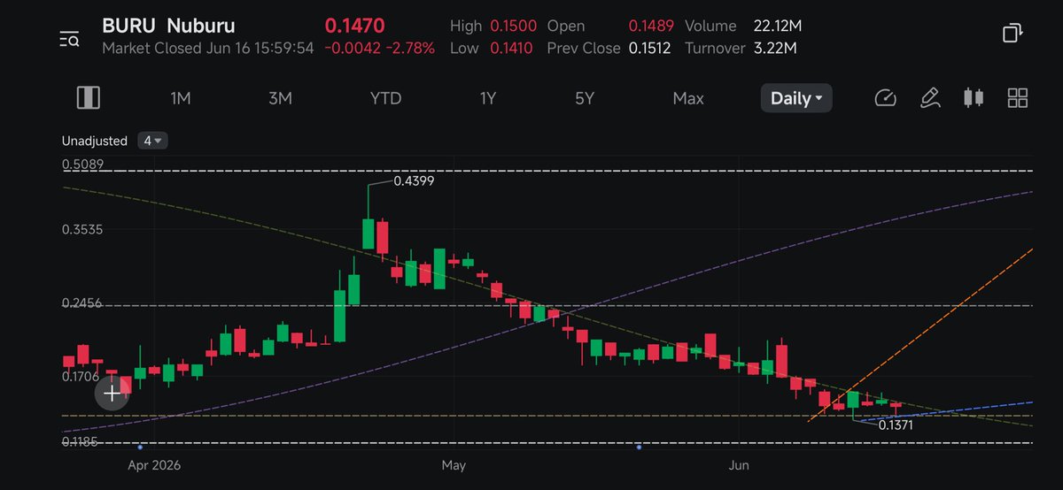Image resolution: width=1063 pixels, height=490 pixels.
Task: Select the 3M time range tab
Action: [280, 98]
